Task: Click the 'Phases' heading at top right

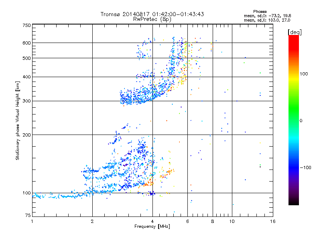Action: (x=260, y=12)
